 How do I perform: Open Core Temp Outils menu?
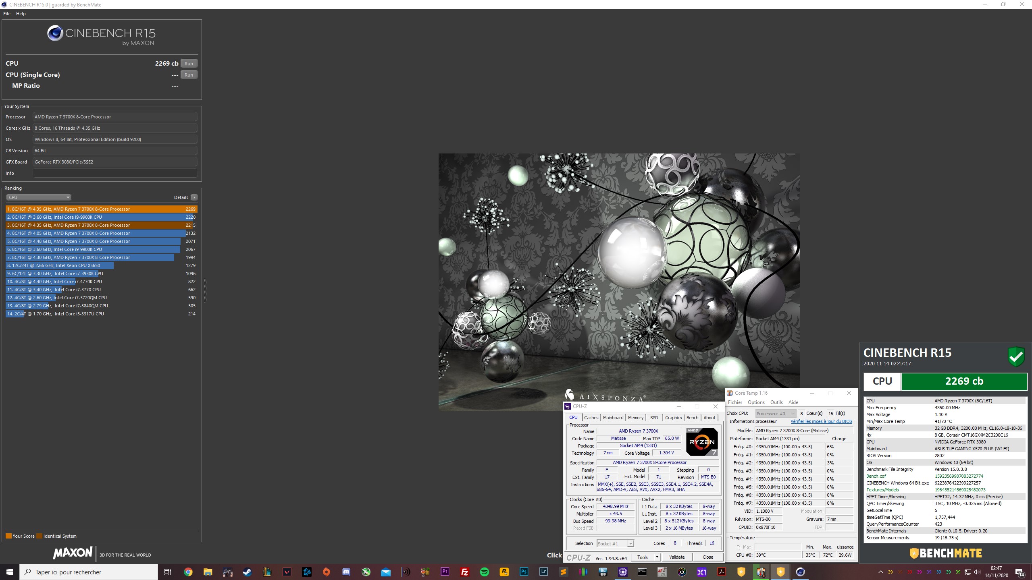[x=776, y=402]
